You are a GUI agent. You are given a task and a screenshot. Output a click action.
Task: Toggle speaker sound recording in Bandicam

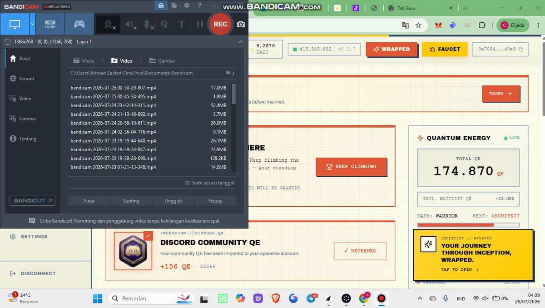tap(131, 25)
